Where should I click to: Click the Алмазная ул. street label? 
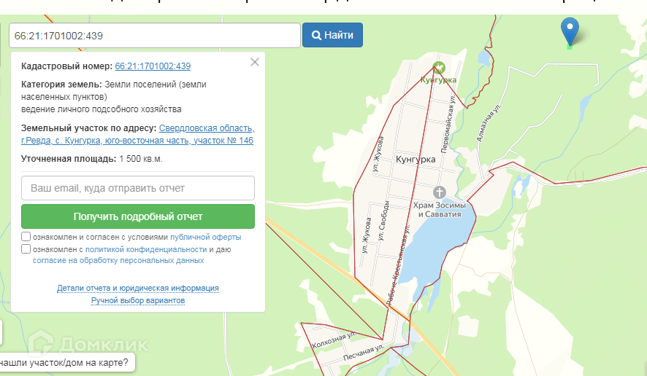click(x=489, y=122)
